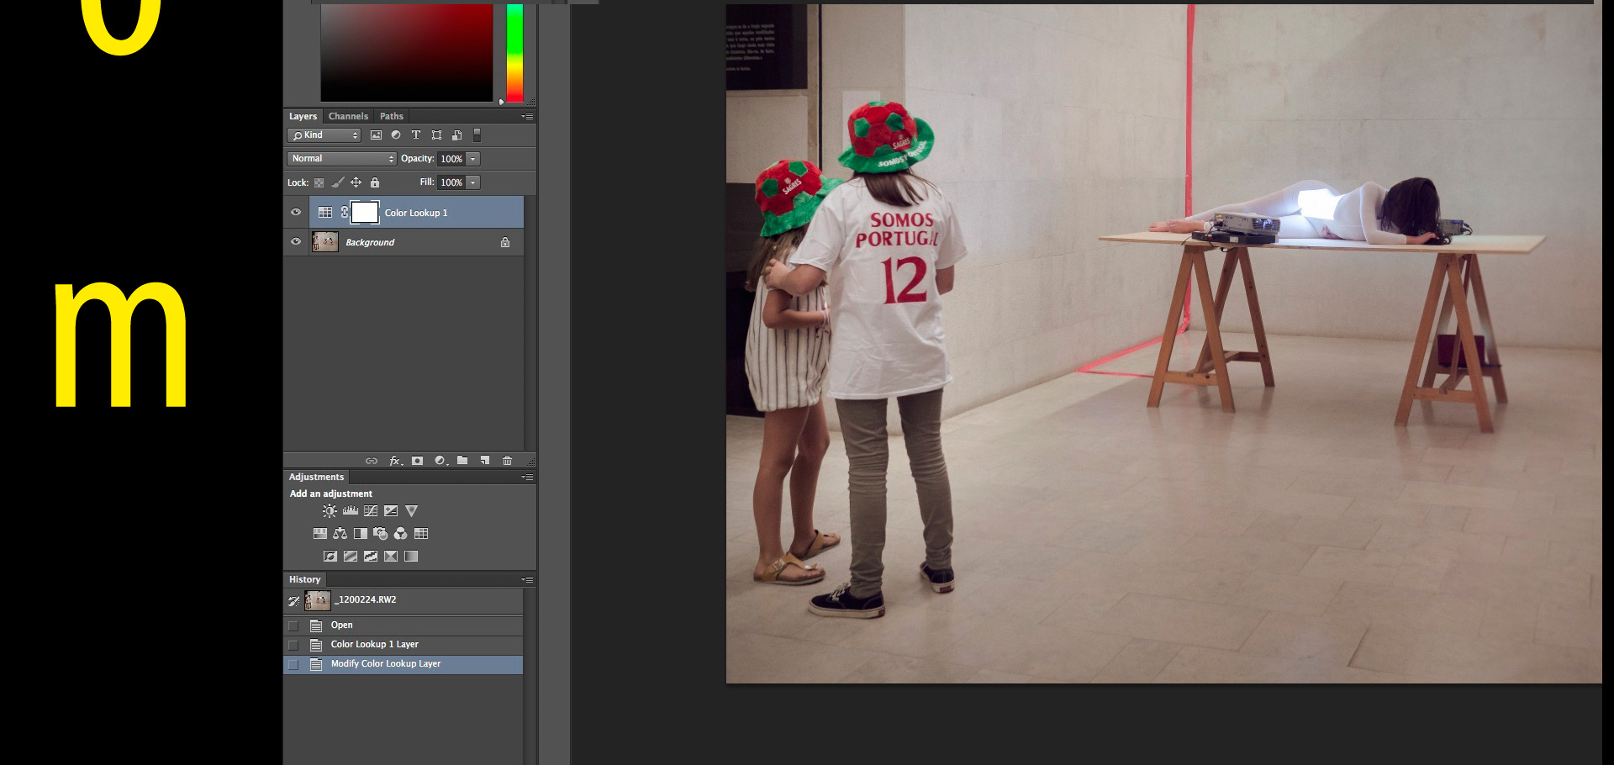The image size is (1614, 765).
Task: Add a Threshold adjustment
Action: click(371, 557)
